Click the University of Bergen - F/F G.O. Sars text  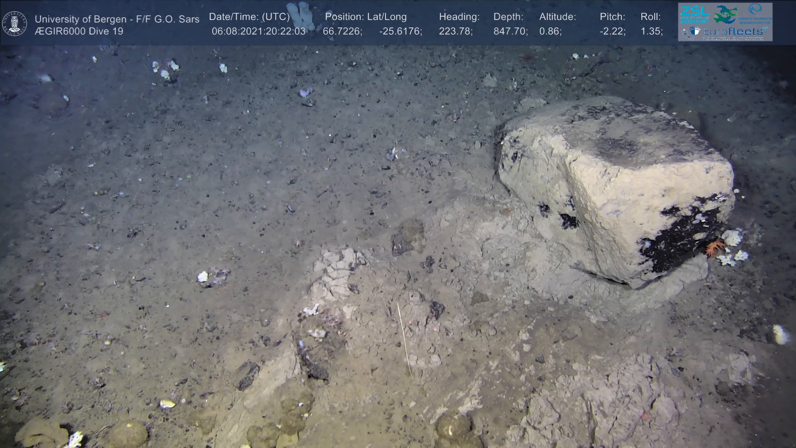(117, 19)
